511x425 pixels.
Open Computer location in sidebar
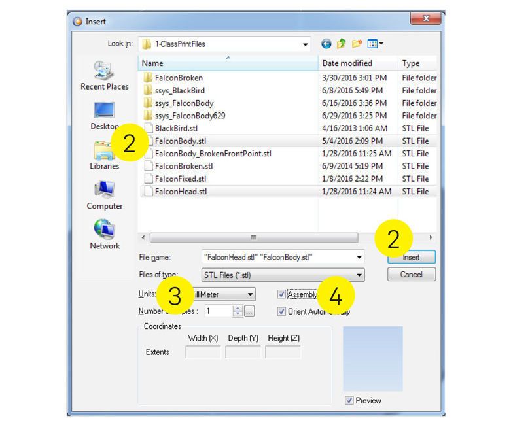[x=105, y=195]
